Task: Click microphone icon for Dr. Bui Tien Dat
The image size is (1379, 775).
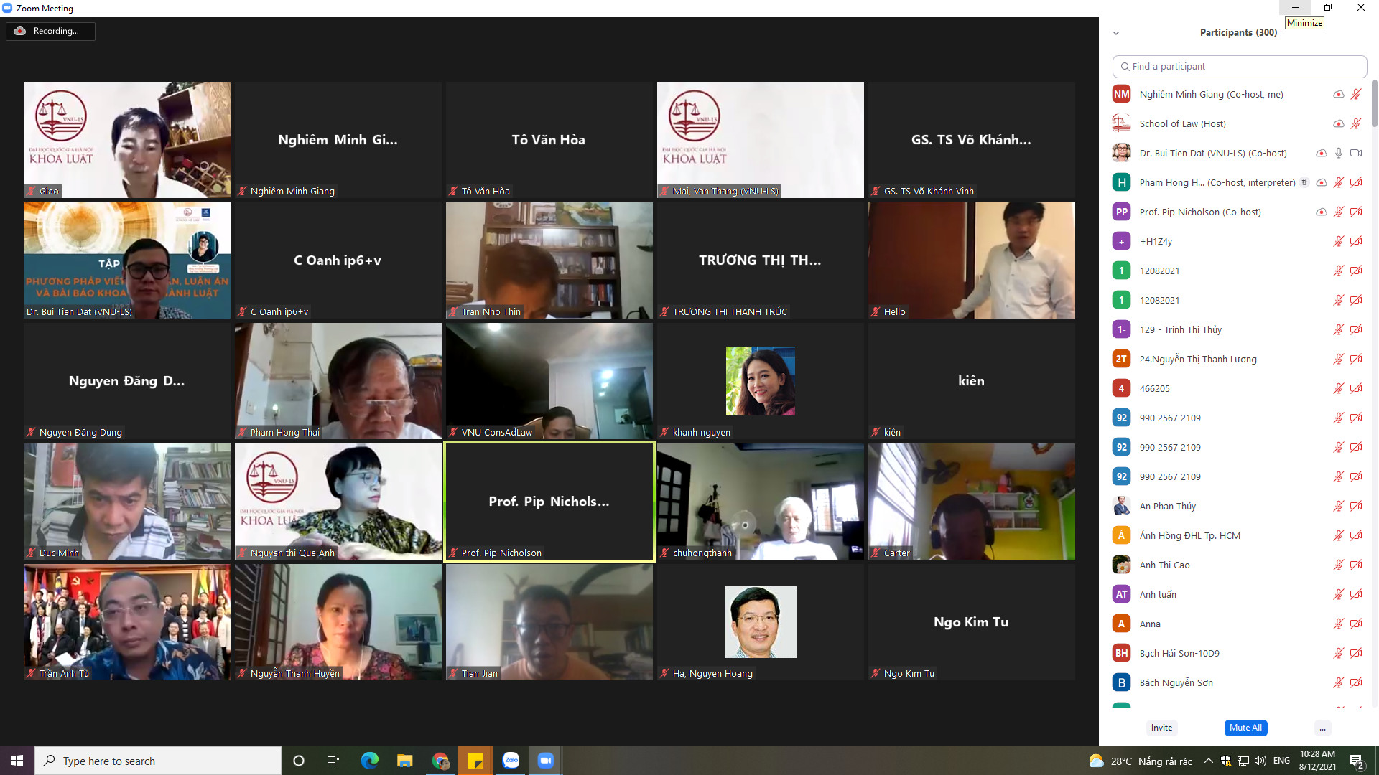Action: coord(1338,153)
